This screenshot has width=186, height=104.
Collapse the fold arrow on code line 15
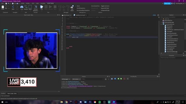65,34
